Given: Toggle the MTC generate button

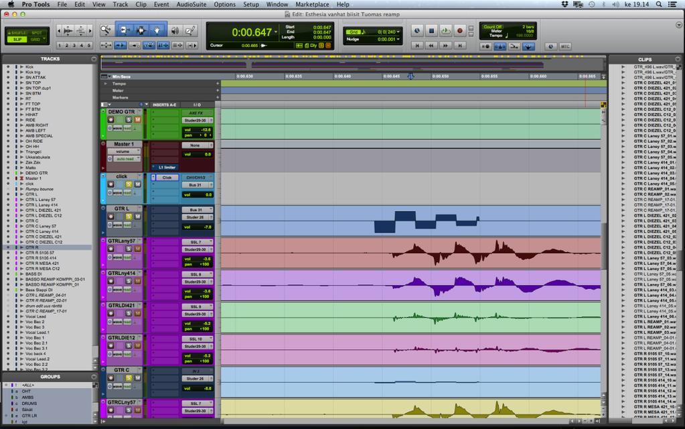Looking at the screenshot, I should [565, 46].
